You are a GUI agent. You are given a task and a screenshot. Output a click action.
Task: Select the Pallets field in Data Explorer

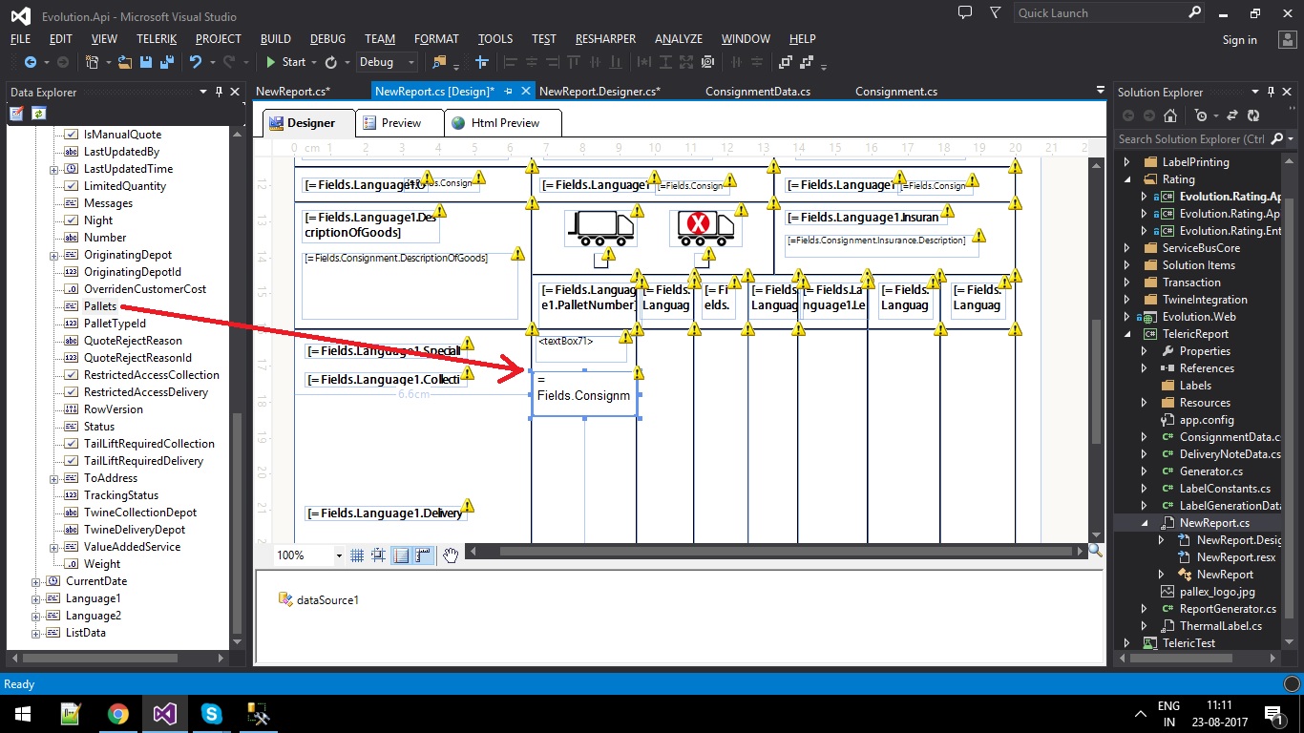pyautogui.click(x=100, y=306)
